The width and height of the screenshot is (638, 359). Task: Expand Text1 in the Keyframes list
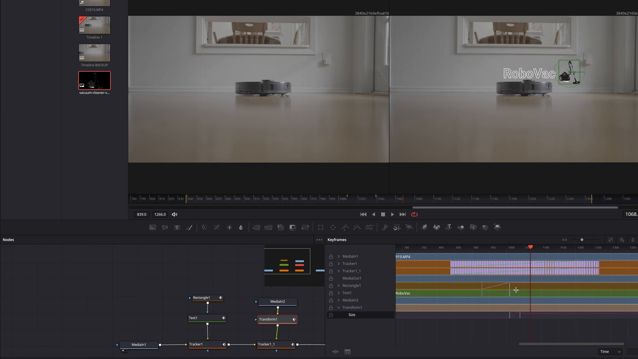339,293
